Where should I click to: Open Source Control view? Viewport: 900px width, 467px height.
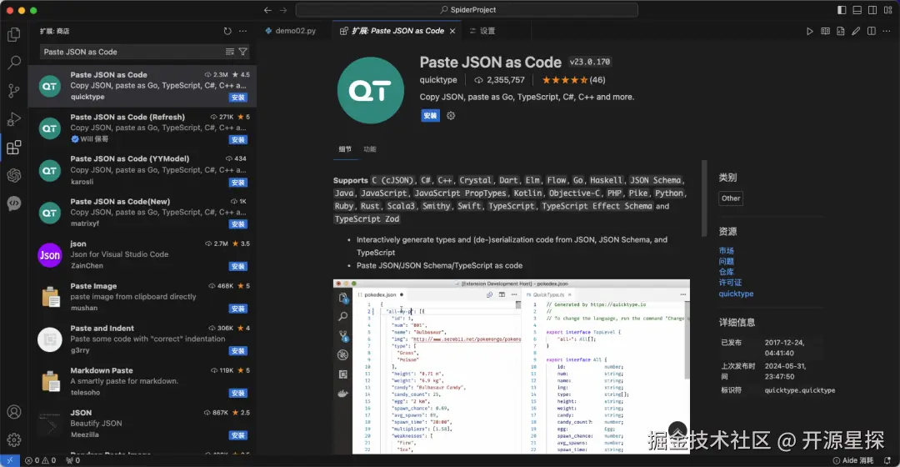click(14, 91)
